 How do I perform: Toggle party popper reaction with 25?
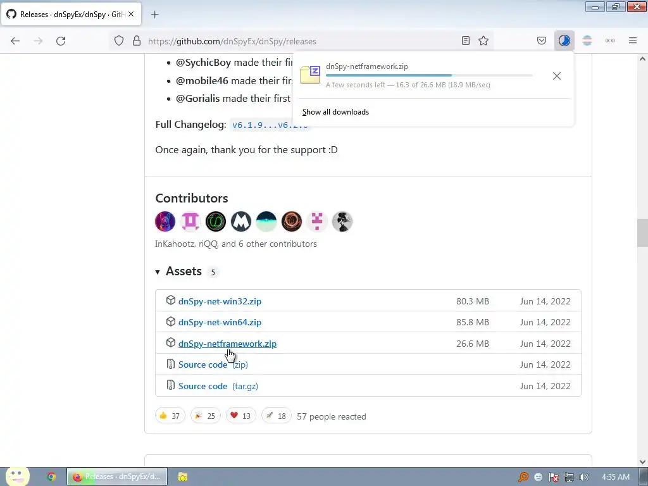pos(206,416)
